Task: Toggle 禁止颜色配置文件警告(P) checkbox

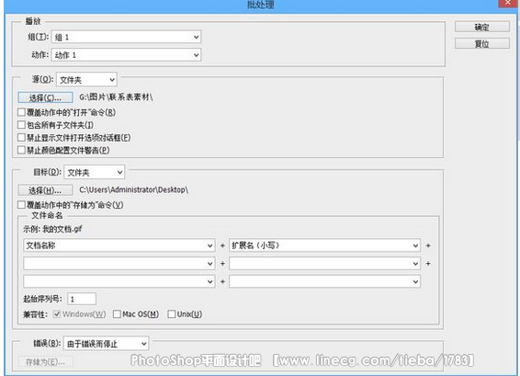Action: tap(21, 150)
